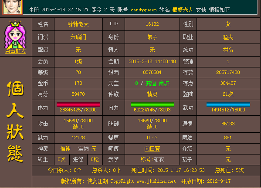The image size is (261, 188).
Task: Click the defense value 16660/78000
Action: 153,121
